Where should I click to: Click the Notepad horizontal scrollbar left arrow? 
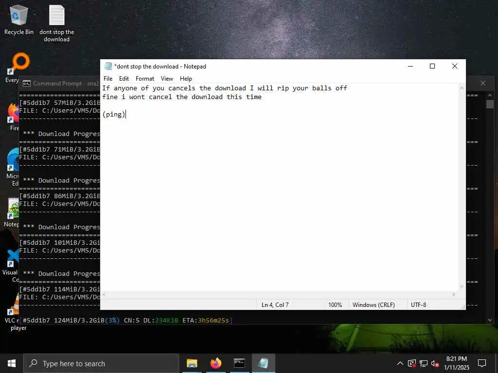click(104, 294)
